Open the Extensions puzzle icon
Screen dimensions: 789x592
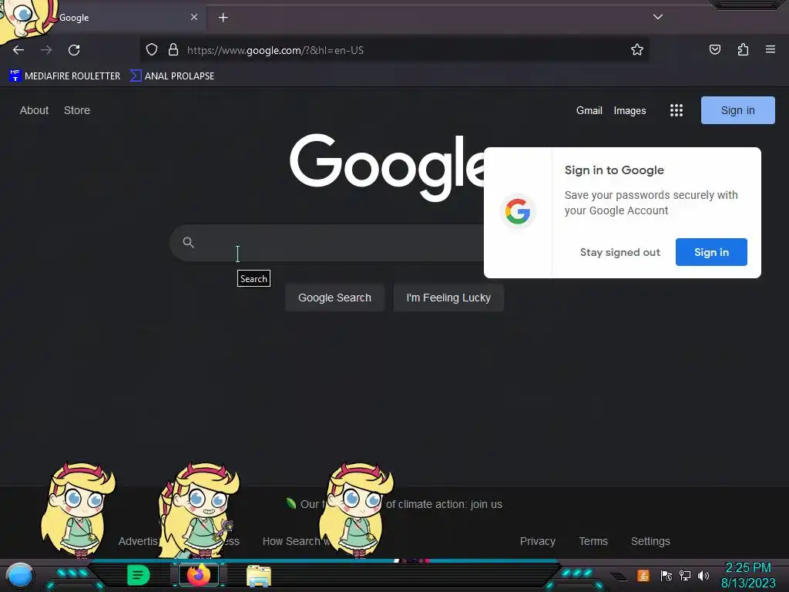point(743,49)
